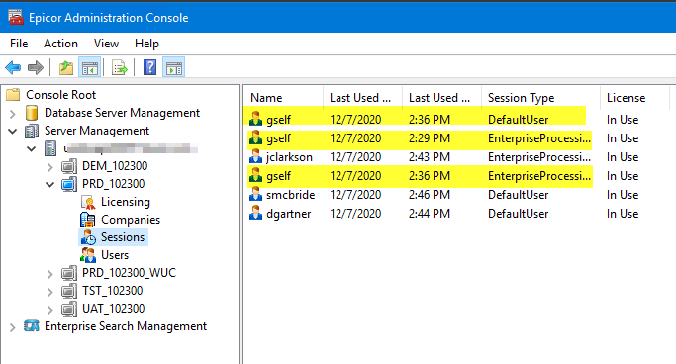Click the Forward arrow toolbar icon
This screenshot has height=364, width=676.
(x=36, y=67)
